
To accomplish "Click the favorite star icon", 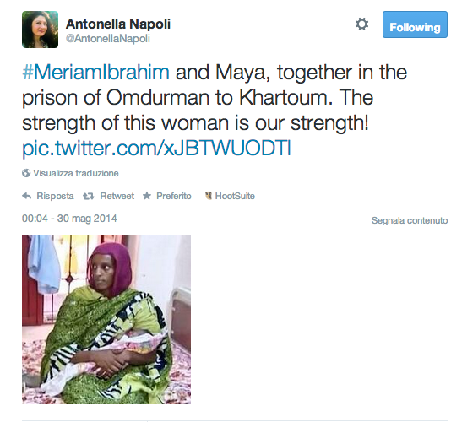I will [147, 196].
